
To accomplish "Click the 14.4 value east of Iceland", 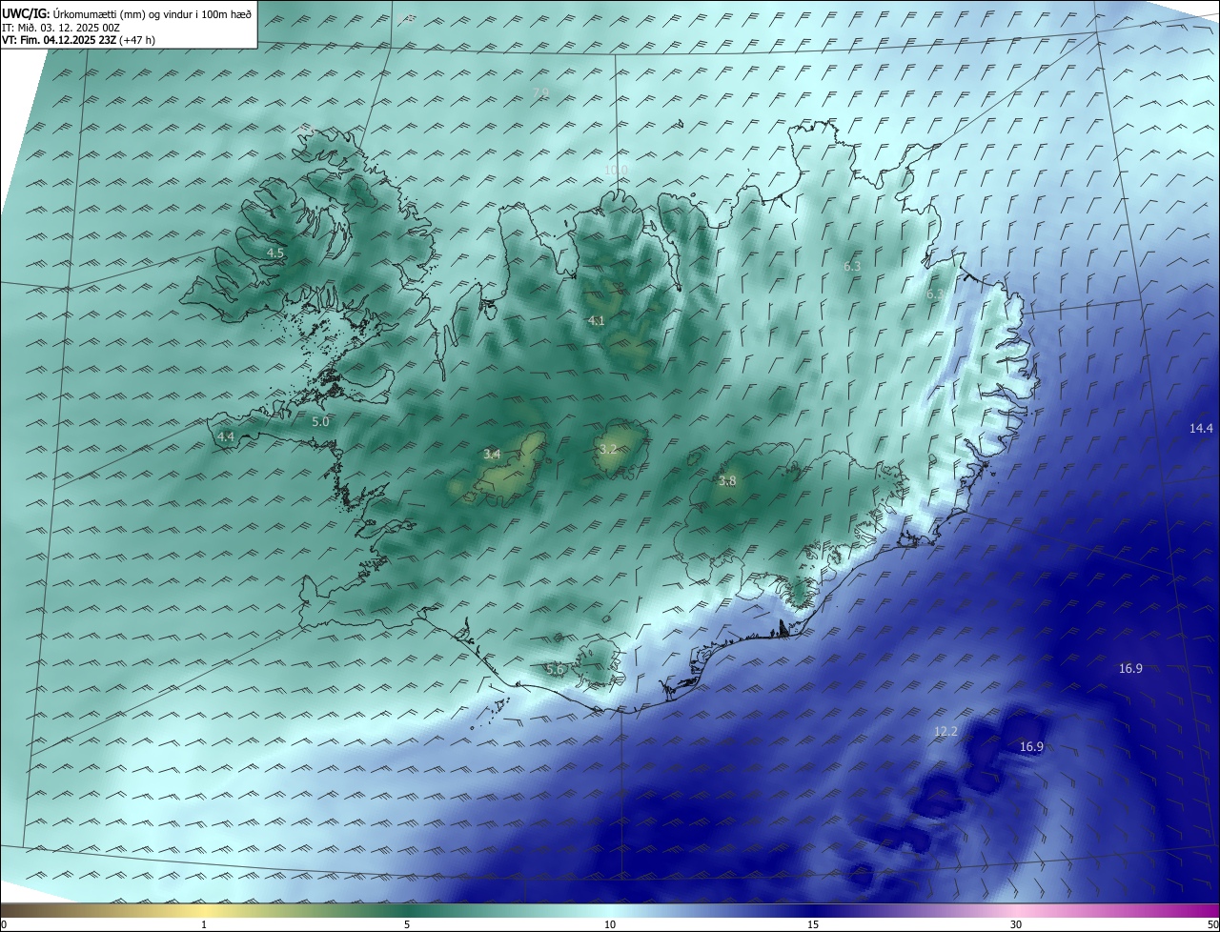I will click(1201, 429).
